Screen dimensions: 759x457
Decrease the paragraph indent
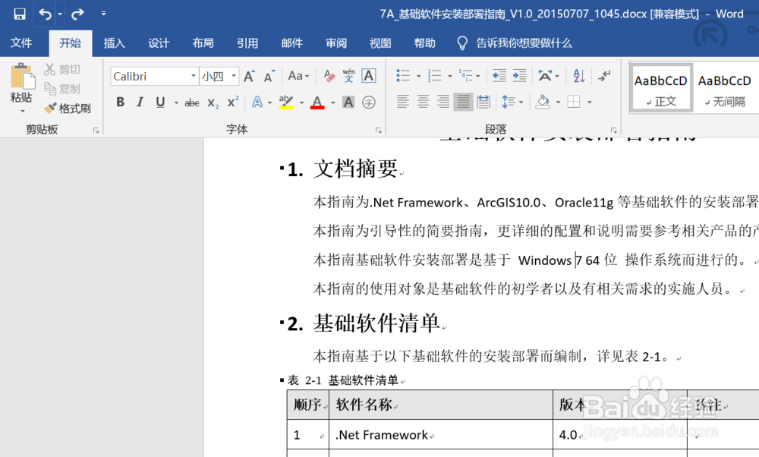tap(499, 75)
